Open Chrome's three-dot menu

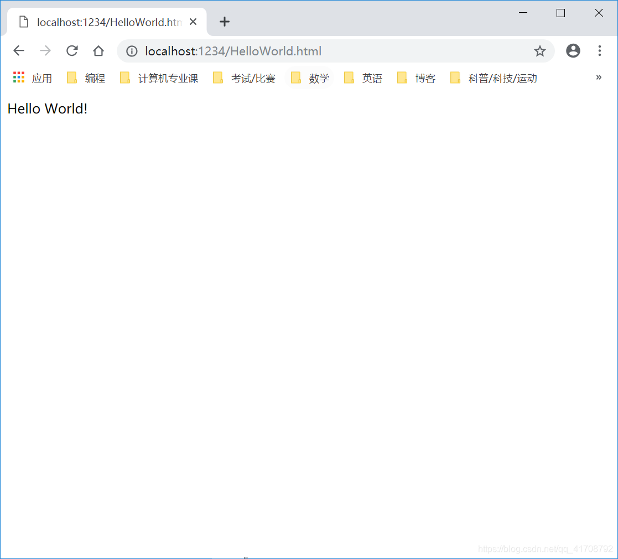[x=600, y=51]
